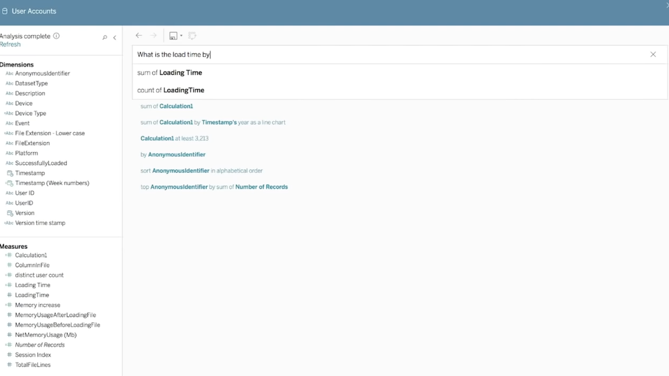Click the swap axes icon in toolbar
The image size is (669, 376).
tap(192, 36)
